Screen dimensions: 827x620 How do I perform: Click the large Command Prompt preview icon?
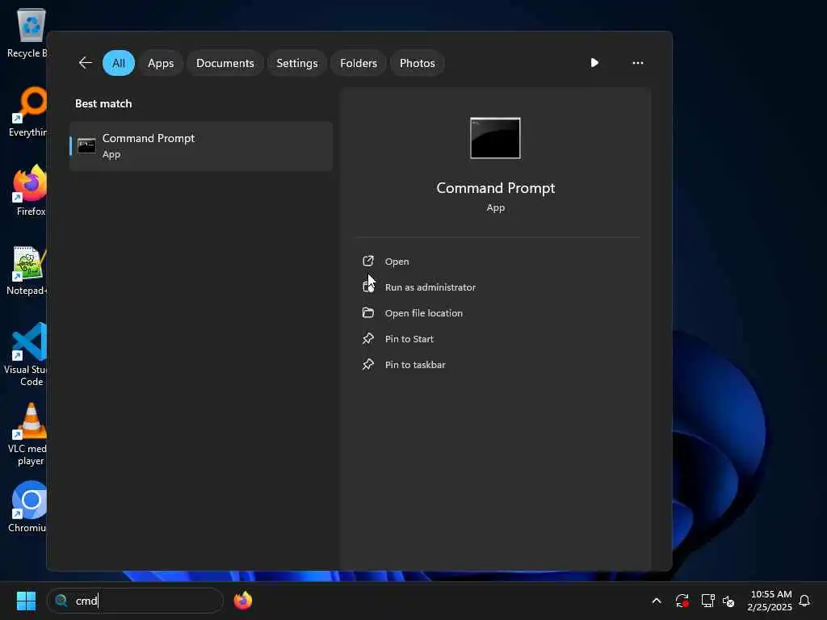495,138
